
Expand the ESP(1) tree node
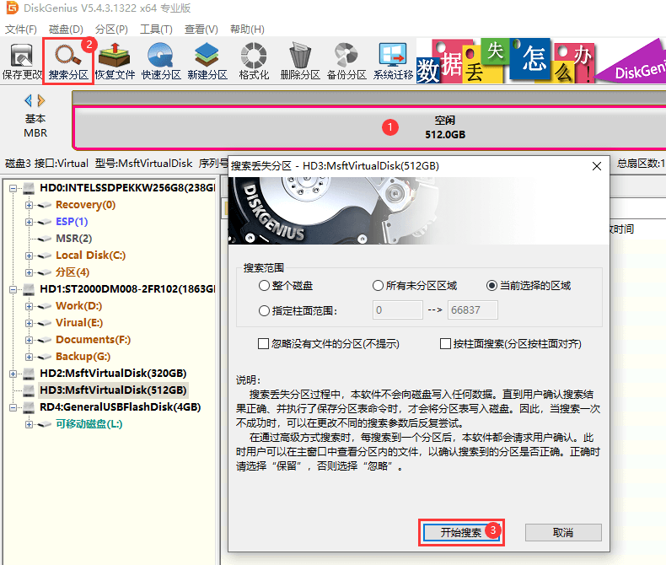[29, 222]
